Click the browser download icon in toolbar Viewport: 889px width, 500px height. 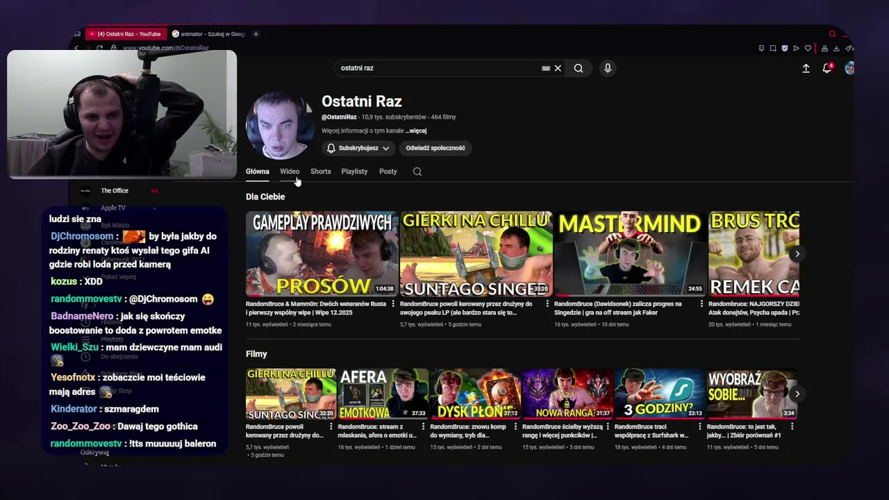[x=836, y=49]
